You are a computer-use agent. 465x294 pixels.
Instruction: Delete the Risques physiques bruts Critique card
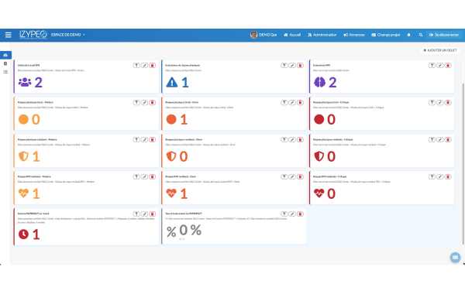448,103
